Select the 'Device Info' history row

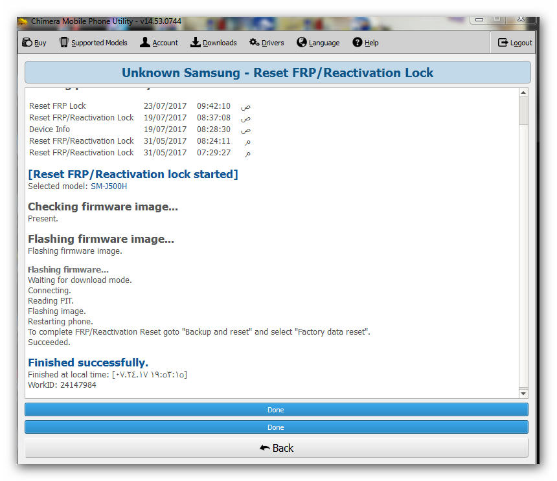(140, 129)
